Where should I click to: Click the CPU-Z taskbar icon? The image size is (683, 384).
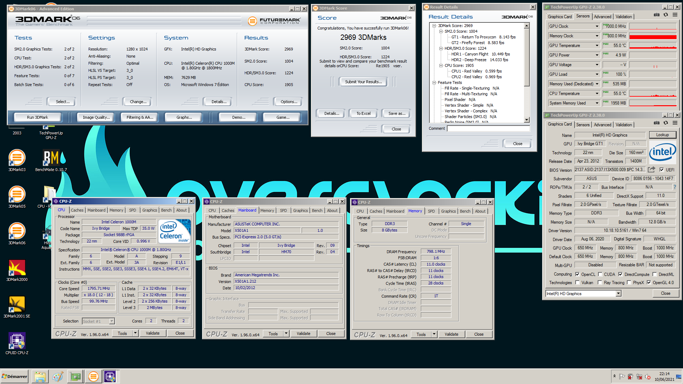point(110,377)
